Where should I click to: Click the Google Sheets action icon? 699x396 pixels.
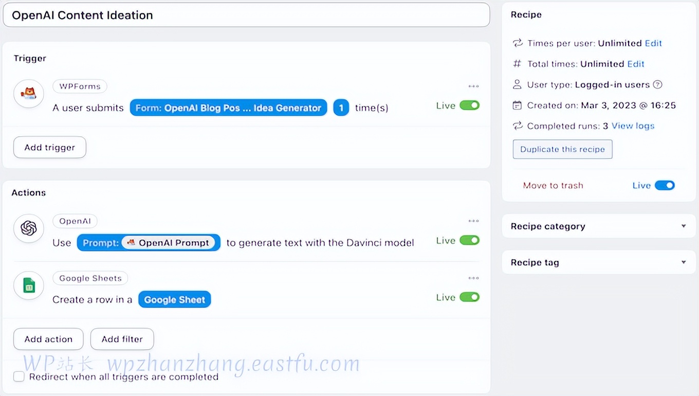29,285
